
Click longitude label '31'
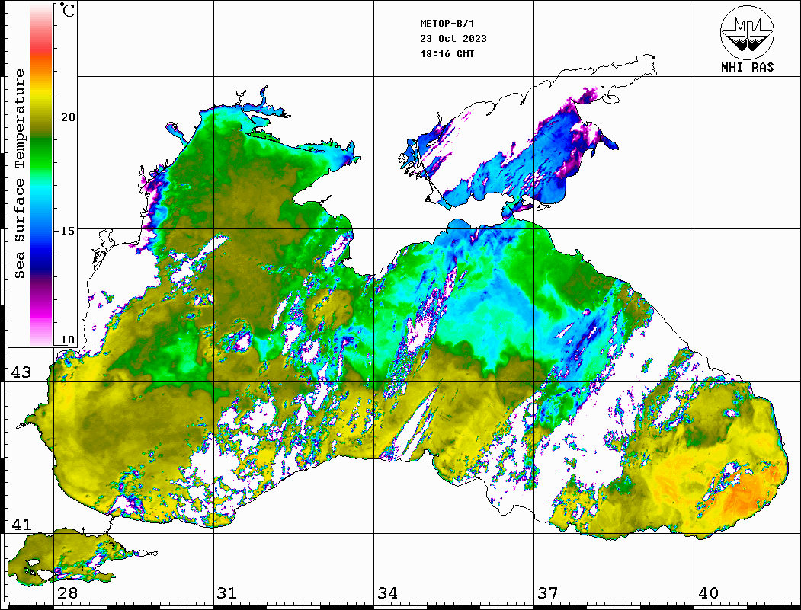pos(227,593)
